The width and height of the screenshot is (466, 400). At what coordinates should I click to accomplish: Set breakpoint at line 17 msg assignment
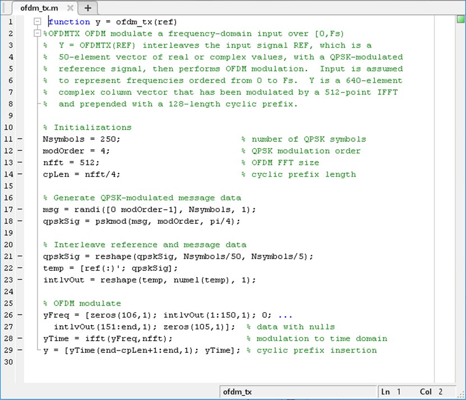[21, 209]
